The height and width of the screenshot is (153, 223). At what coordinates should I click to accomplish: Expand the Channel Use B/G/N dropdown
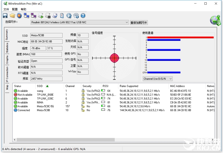pyautogui.click(x=171, y=79)
